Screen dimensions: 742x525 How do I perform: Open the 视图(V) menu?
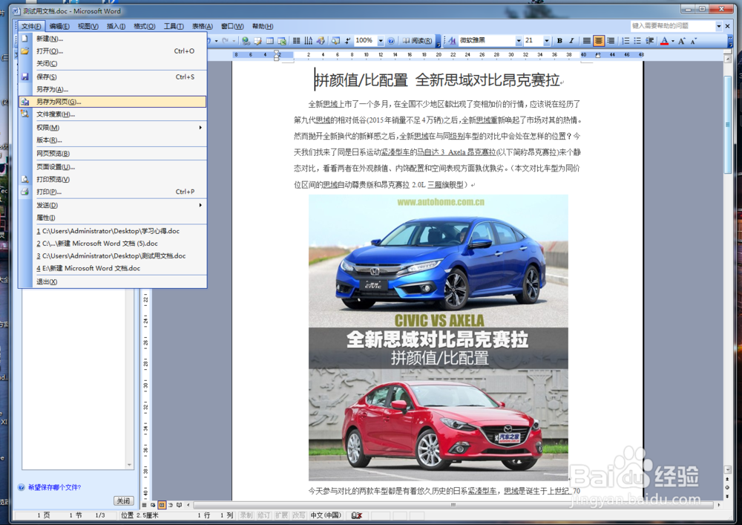coord(88,26)
